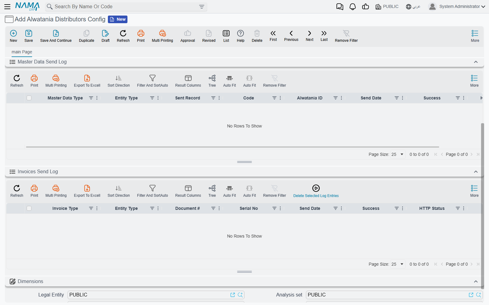Click the notifications bell icon
This screenshot has height=305, width=489.
click(x=353, y=7)
